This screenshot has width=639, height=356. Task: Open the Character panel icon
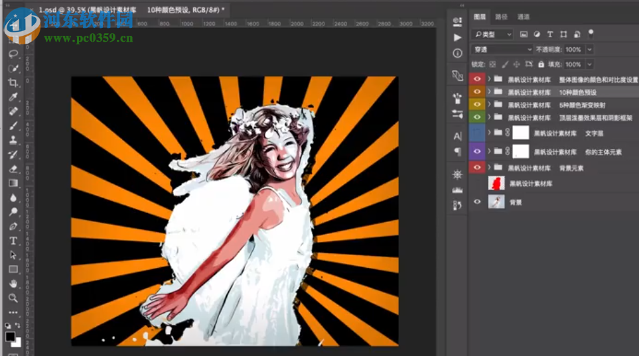pyautogui.click(x=457, y=136)
